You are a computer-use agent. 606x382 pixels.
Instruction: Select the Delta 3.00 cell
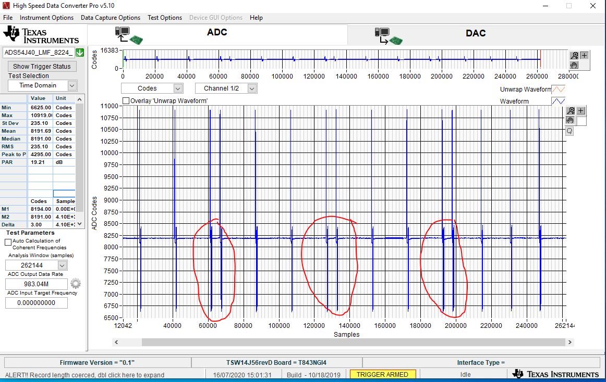pyautogui.click(x=40, y=225)
